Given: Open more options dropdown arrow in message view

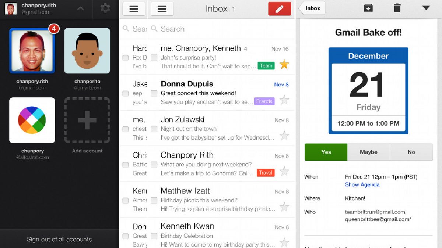Looking at the screenshot, I should (x=426, y=8).
